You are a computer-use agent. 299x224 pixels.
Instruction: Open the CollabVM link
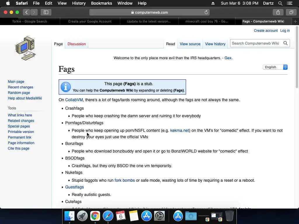(x=74, y=100)
